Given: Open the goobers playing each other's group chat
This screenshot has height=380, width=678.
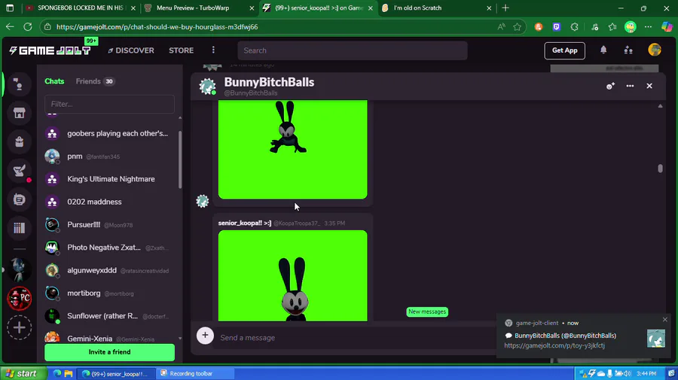Looking at the screenshot, I should point(109,133).
